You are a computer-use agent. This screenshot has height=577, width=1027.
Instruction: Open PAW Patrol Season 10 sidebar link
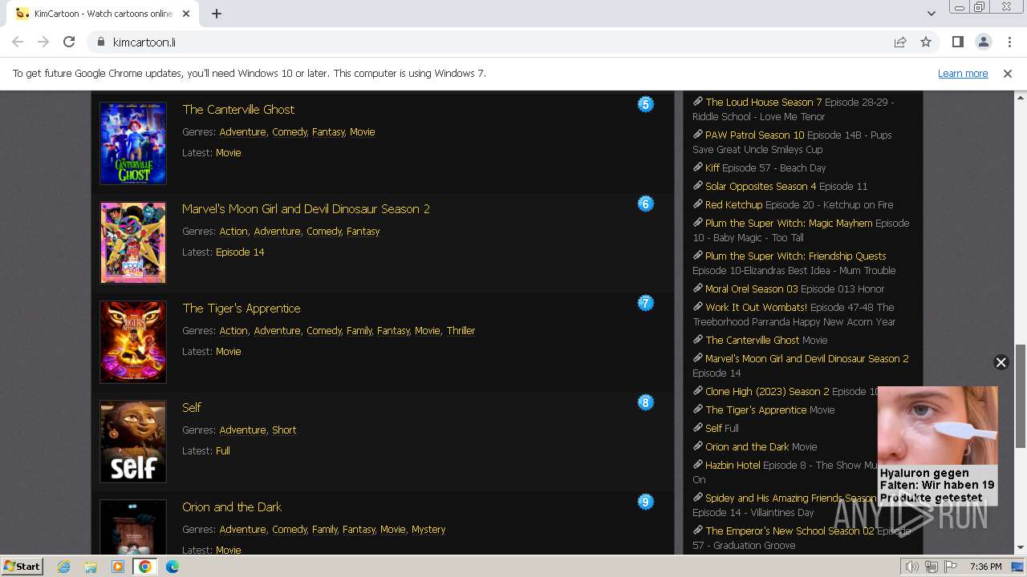[x=754, y=135]
